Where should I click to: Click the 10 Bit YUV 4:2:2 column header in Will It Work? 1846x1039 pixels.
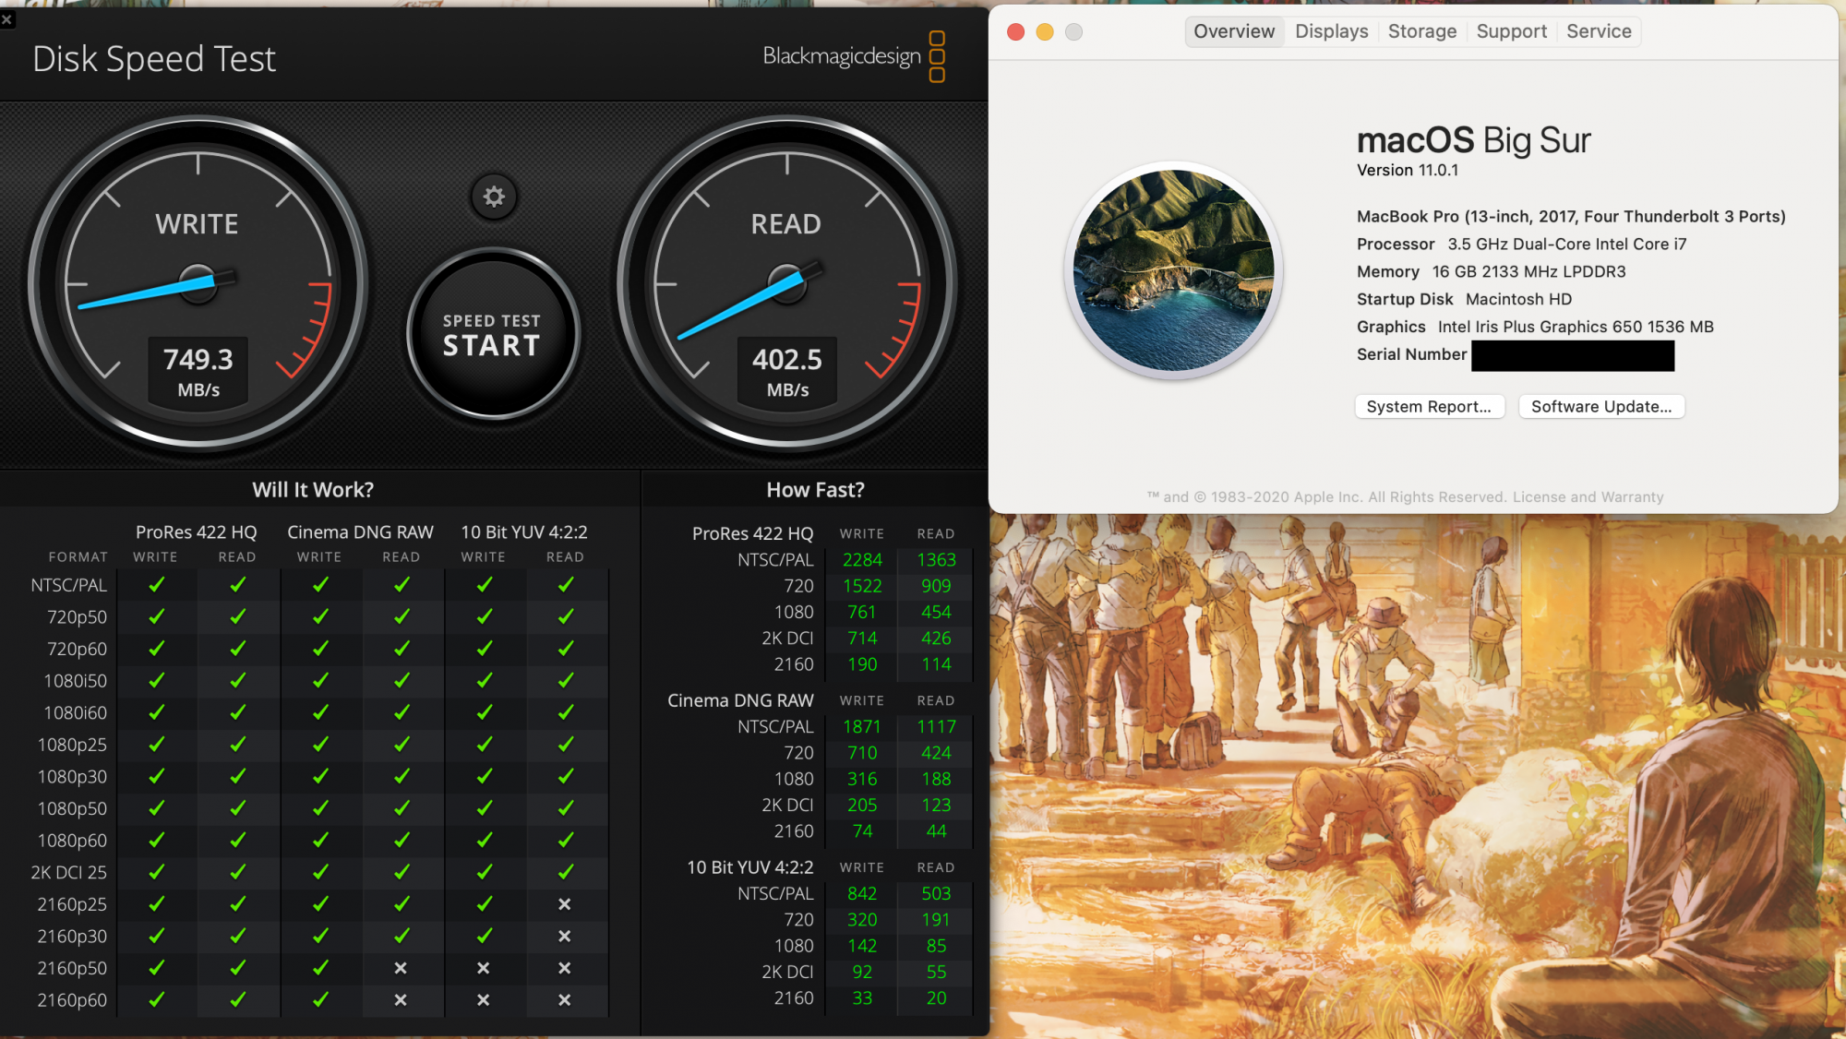pyautogui.click(x=524, y=532)
